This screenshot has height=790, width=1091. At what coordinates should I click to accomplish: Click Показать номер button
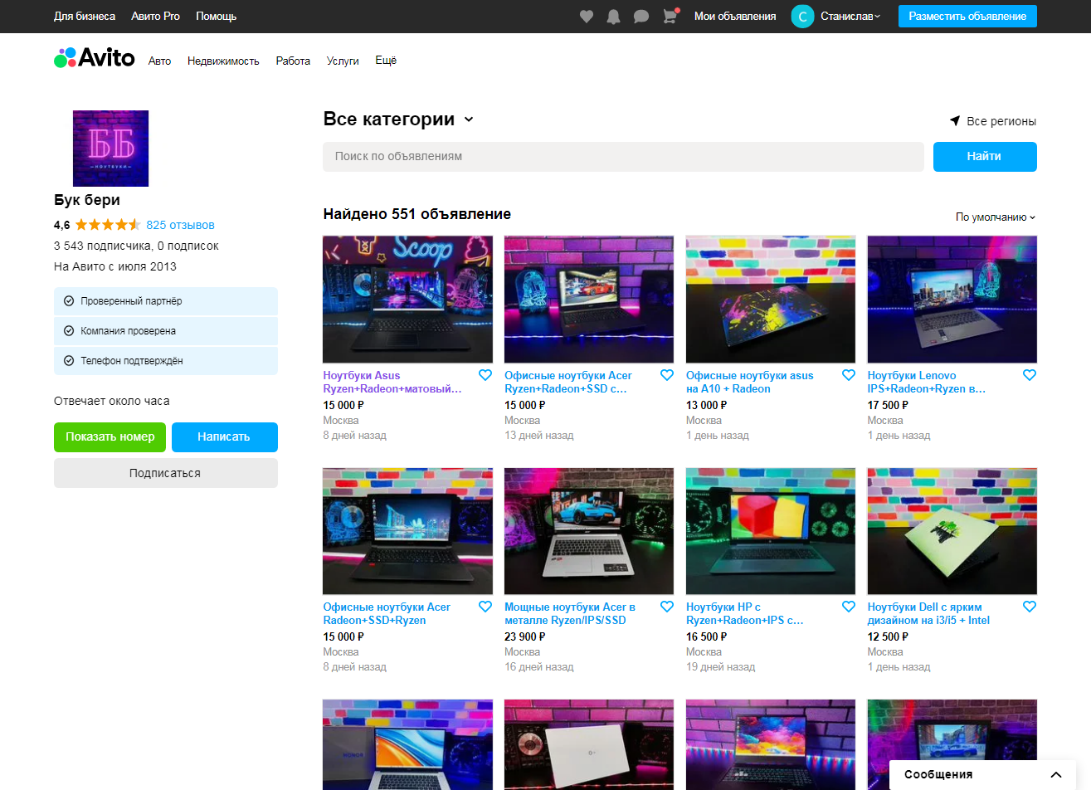click(110, 437)
